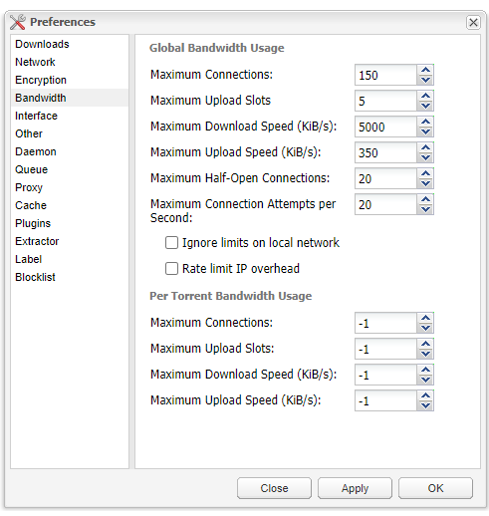This screenshot has height=516, width=489.
Task: Increase per-torrent Maximum Connections value
Action: pos(425,318)
